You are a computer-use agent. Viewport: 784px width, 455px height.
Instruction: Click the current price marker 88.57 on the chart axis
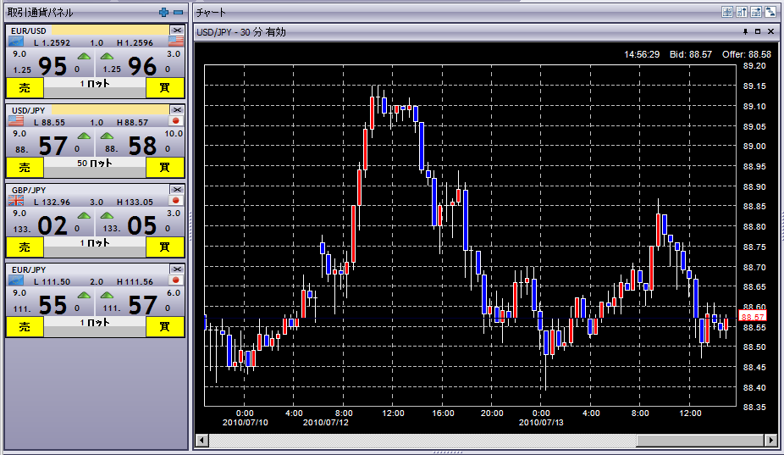pos(751,316)
